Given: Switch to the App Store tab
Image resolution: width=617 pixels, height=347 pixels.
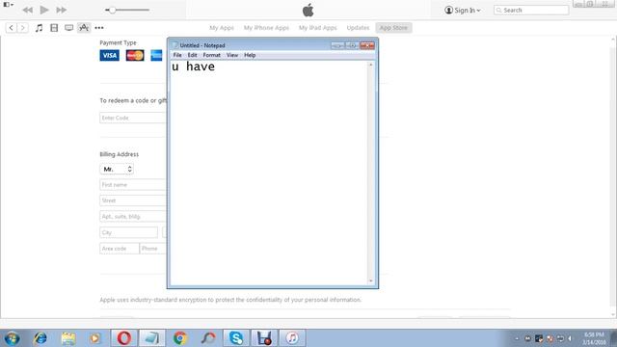Looking at the screenshot, I should click(x=393, y=28).
